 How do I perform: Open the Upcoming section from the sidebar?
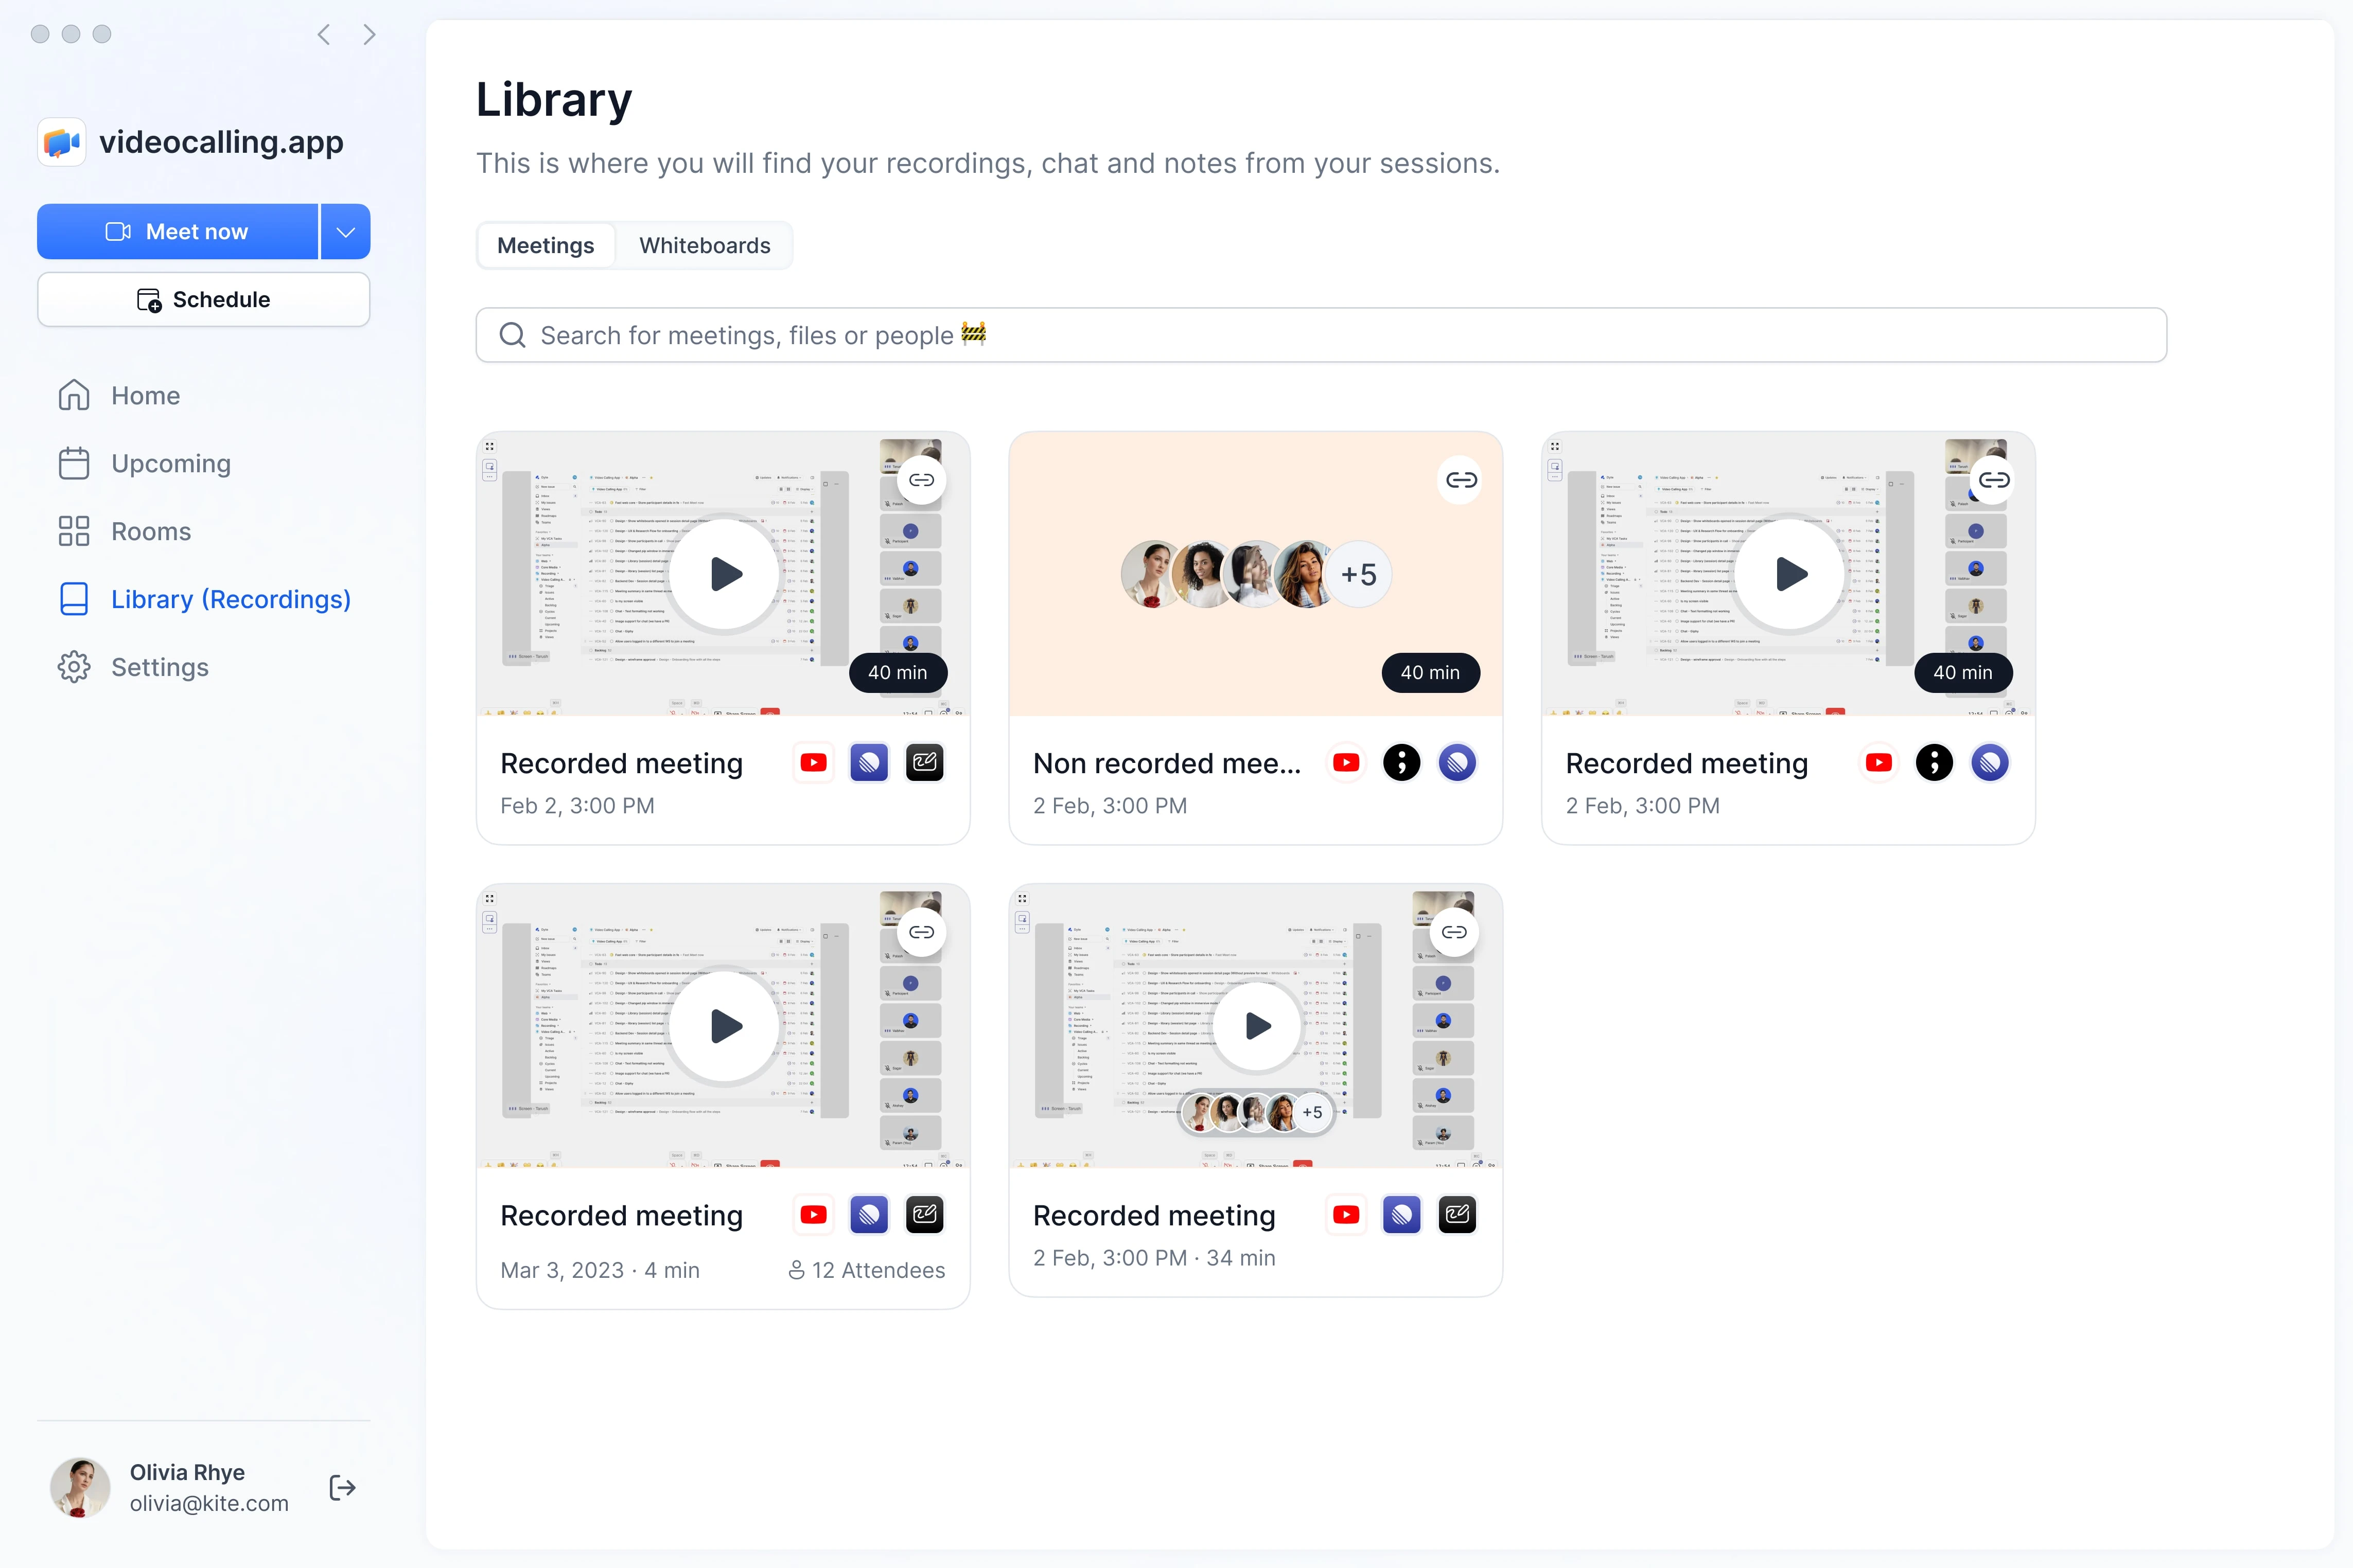point(170,463)
